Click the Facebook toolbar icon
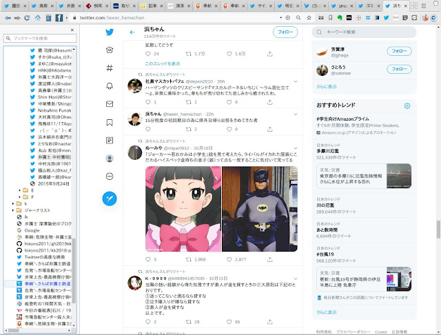Screen dimensions: 441x335 tap(59, 18)
